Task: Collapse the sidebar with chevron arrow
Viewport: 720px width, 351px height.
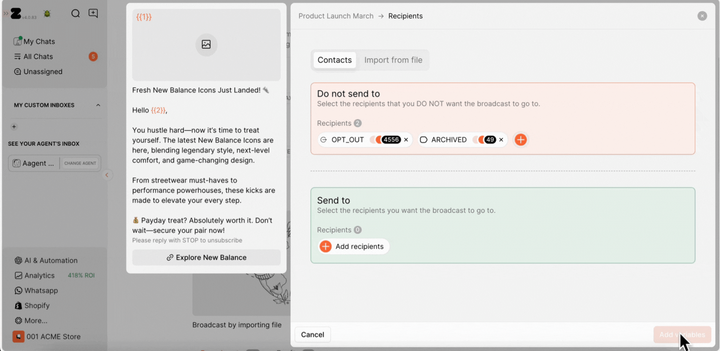Action: pos(107,175)
